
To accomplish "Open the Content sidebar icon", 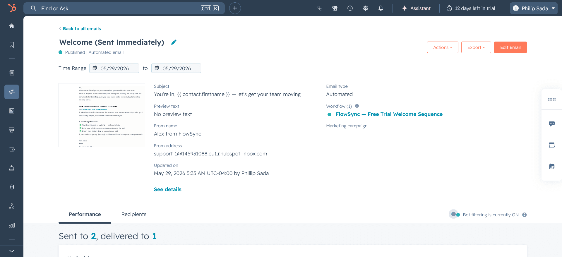I will (x=12, y=111).
